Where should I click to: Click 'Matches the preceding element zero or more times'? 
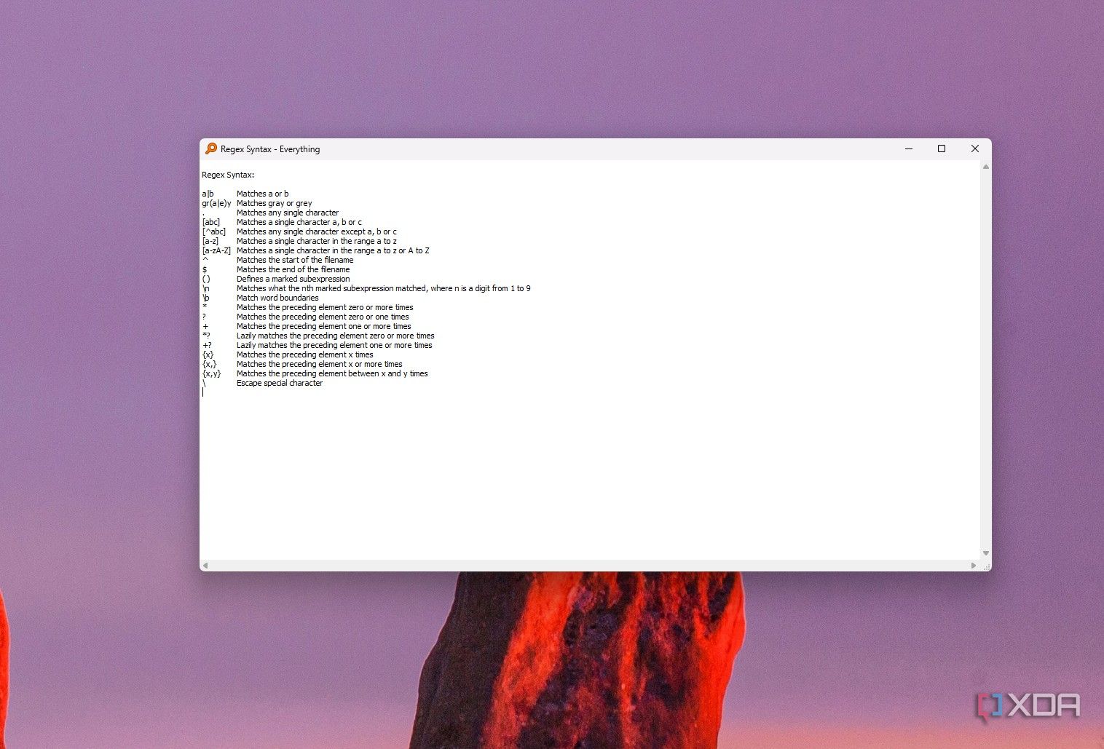coord(325,307)
